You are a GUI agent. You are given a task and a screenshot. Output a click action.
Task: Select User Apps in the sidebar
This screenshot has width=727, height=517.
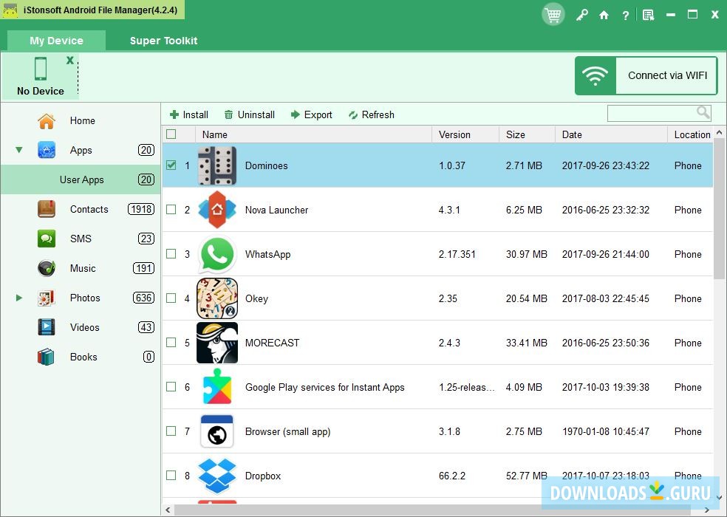click(x=81, y=179)
